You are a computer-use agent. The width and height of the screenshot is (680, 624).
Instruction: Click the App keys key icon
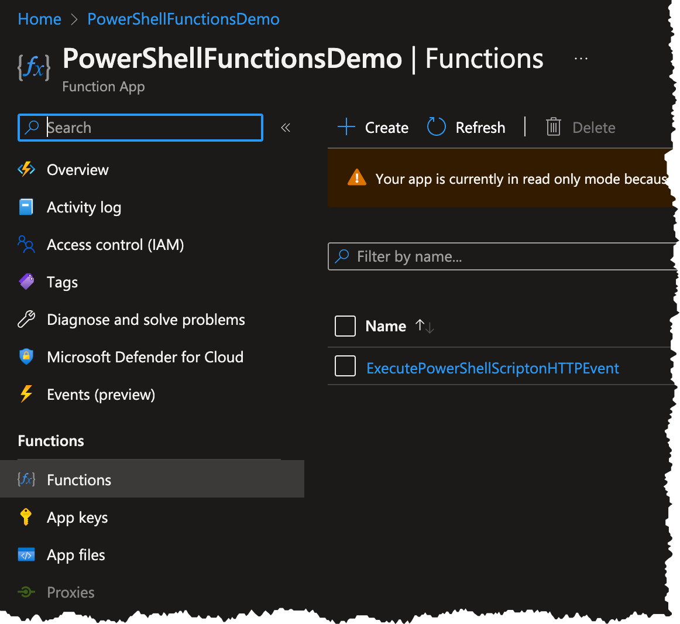pos(26,517)
